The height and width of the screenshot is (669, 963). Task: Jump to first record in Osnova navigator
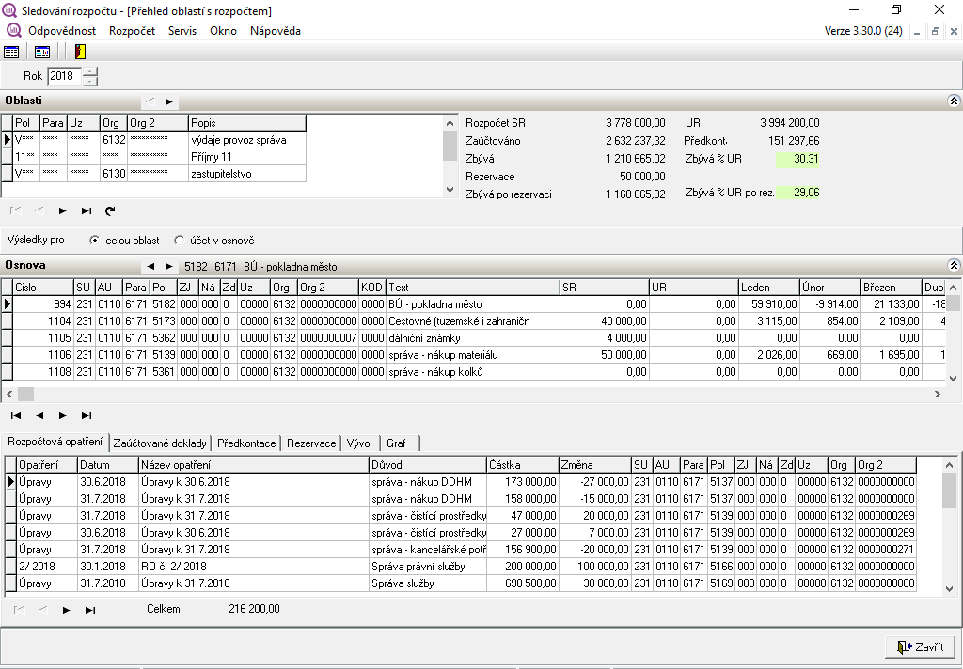click(x=16, y=415)
